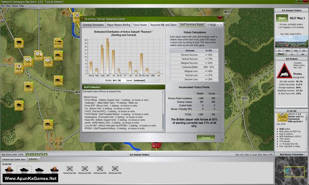Click the Contested Battle outcome row
Screen dimensions: 309x185
[x=194, y=67]
